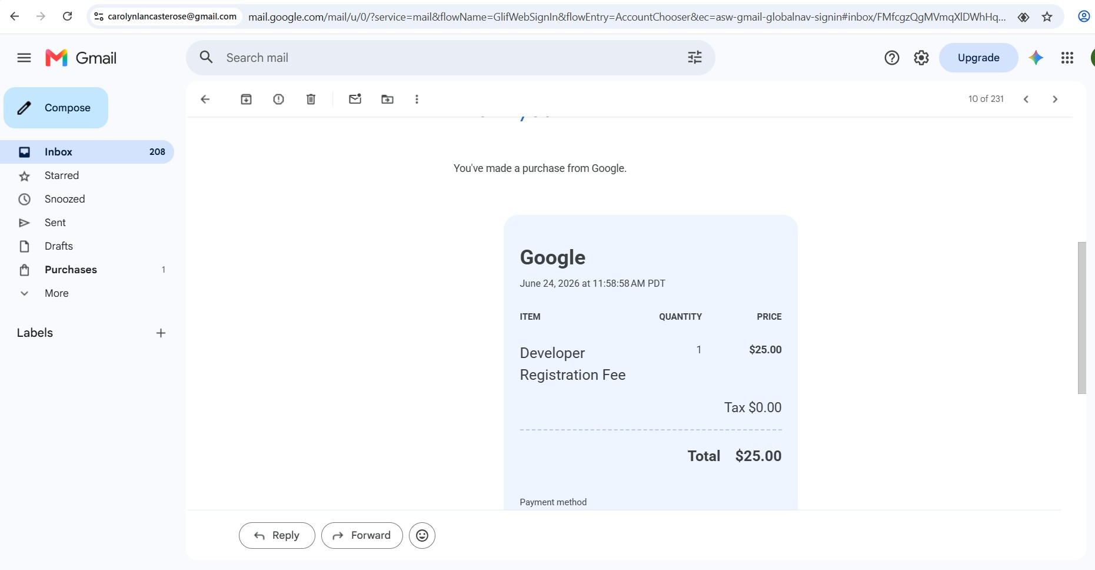Go back in the browser
The image size is (1095, 570).
pyautogui.click(x=15, y=16)
